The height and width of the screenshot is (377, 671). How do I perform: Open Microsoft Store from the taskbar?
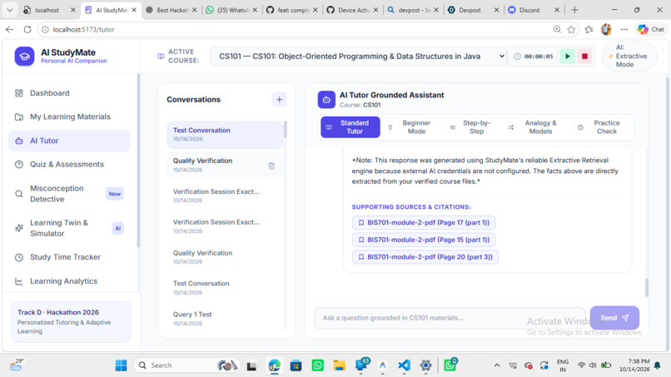(296, 365)
